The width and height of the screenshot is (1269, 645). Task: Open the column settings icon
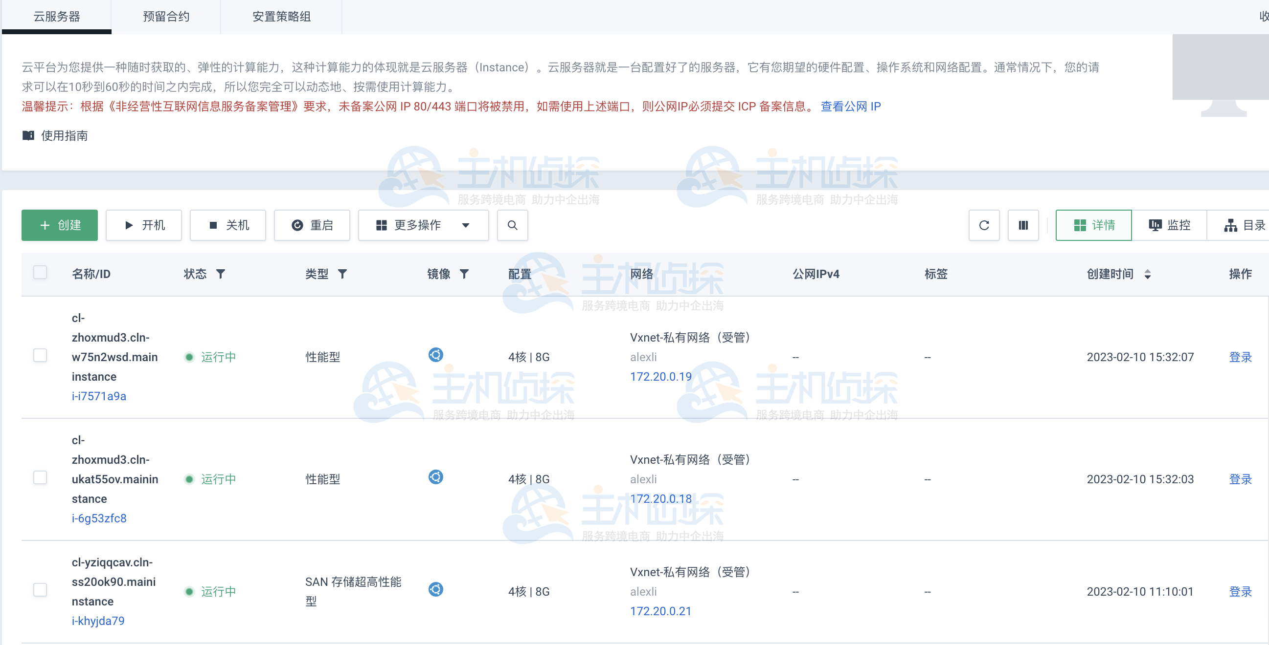pos(1023,225)
